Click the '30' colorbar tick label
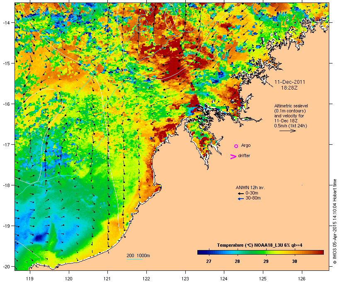 tap(294, 261)
